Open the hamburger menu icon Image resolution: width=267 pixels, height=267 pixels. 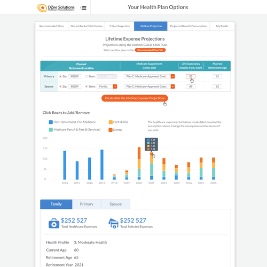click(83, 8)
